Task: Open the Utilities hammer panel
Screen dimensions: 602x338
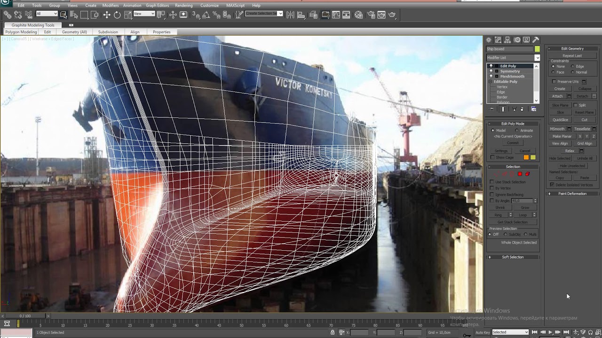Action: (536, 40)
